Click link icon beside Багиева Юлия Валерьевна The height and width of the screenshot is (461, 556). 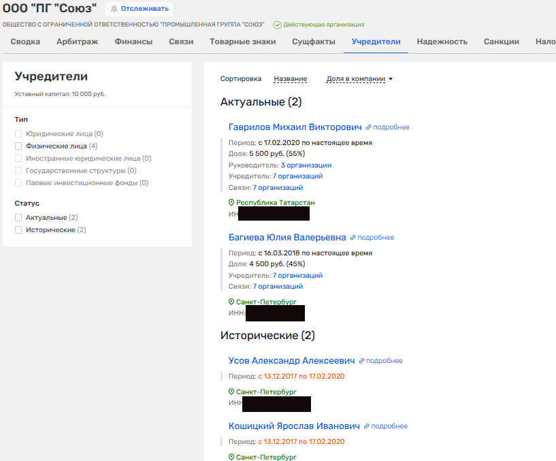pos(353,238)
